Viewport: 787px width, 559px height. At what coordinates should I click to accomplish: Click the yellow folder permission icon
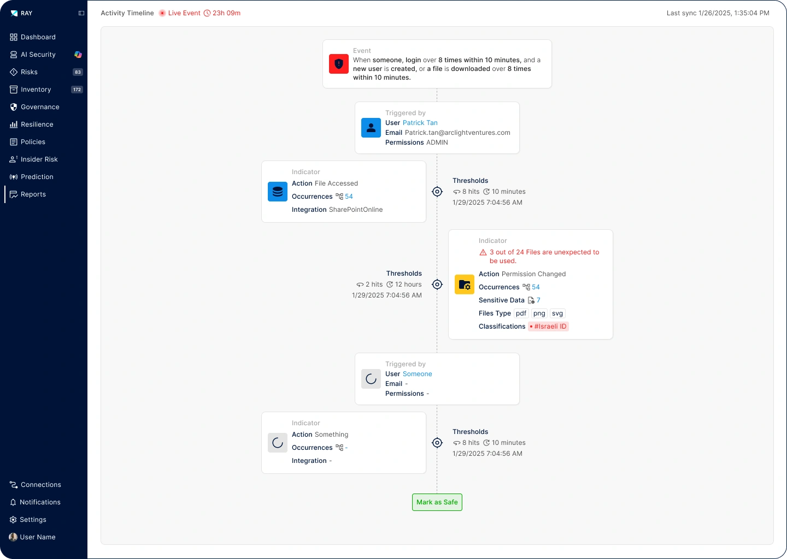[465, 284]
